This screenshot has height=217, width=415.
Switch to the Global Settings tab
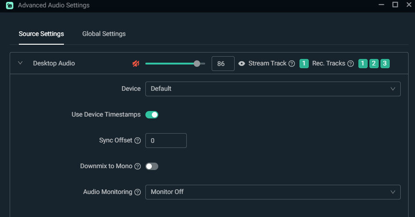(104, 34)
